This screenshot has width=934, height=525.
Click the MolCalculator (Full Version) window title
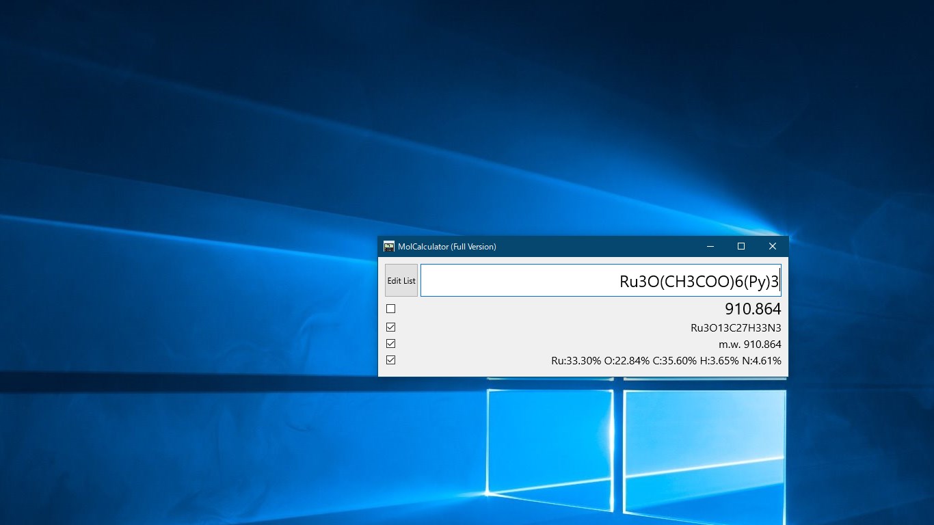(447, 246)
